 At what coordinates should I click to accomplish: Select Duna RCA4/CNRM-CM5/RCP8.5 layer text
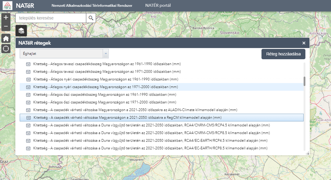coord(151,133)
